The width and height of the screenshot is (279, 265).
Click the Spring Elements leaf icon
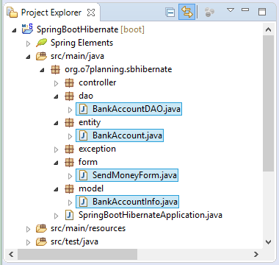tap(41, 43)
